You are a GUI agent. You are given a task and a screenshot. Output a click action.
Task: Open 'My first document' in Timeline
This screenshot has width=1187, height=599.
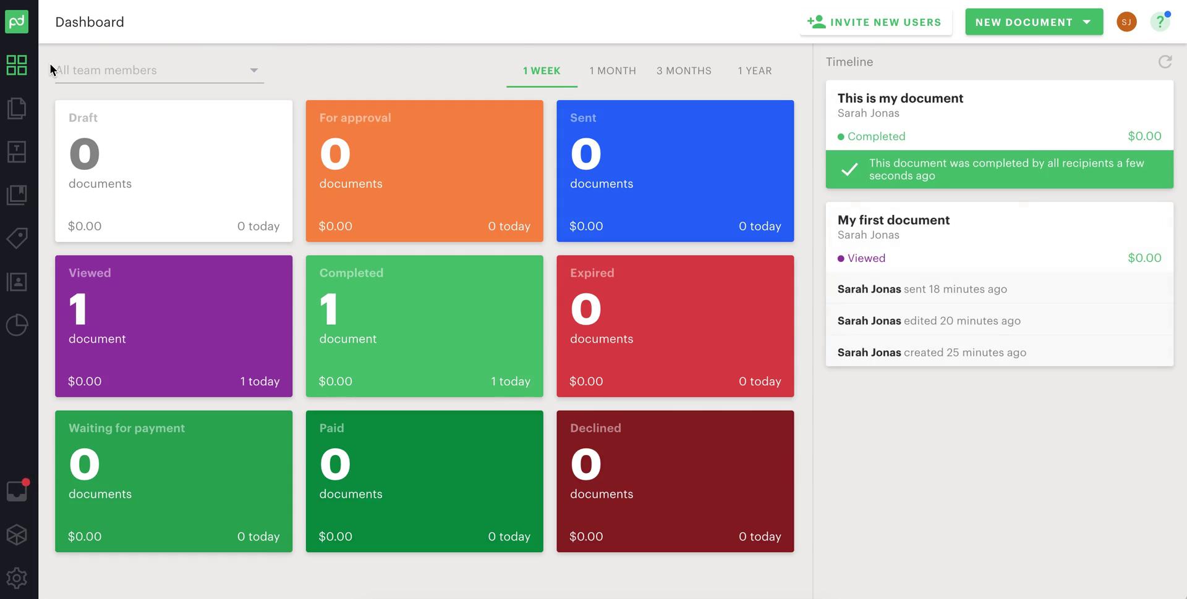coord(893,220)
